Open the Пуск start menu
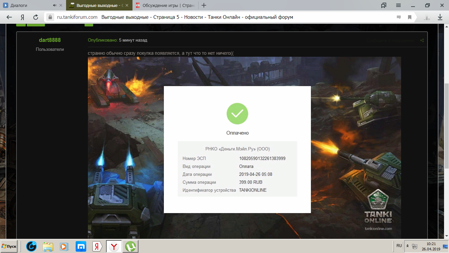This screenshot has height=253, width=449. [x=9, y=246]
